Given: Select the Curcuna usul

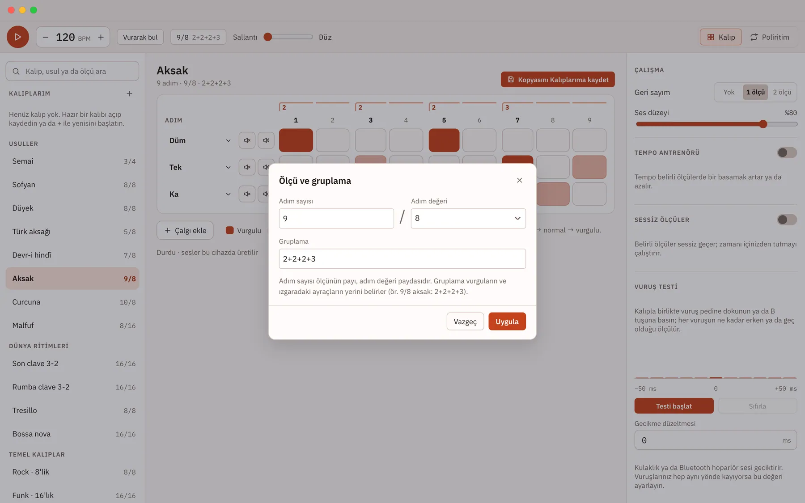Looking at the screenshot, I should pyautogui.click(x=72, y=302).
